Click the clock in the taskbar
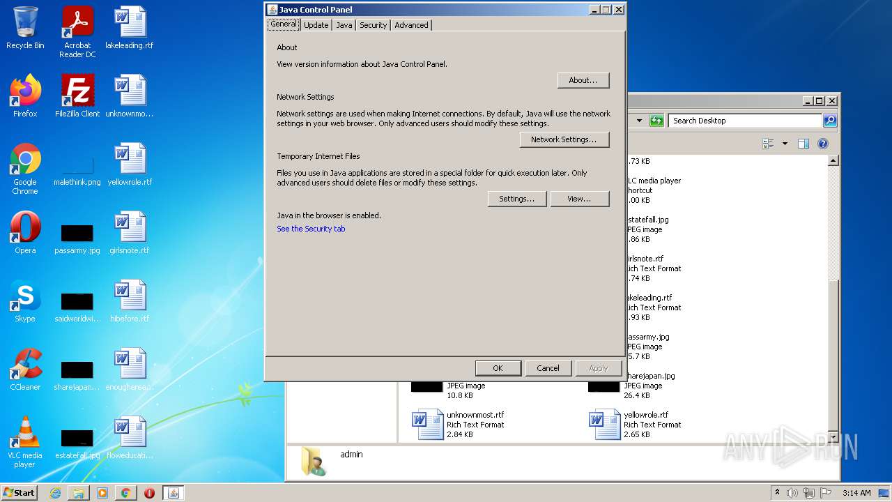This screenshot has width=892, height=502. [x=856, y=493]
